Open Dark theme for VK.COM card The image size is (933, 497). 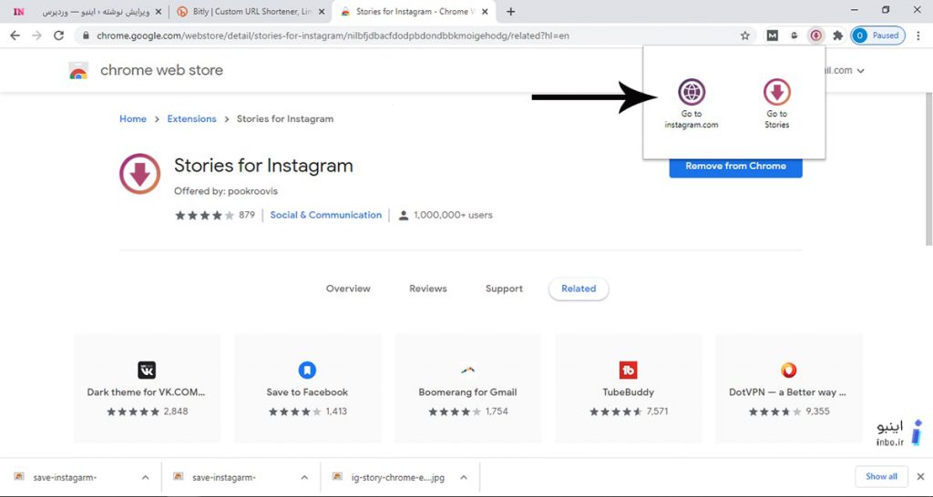(147, 388)
